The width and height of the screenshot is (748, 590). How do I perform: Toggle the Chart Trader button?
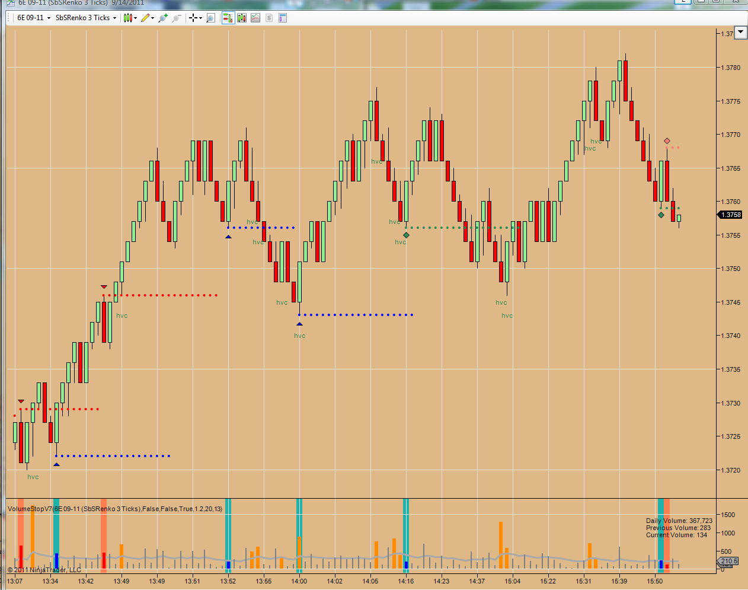228,18
